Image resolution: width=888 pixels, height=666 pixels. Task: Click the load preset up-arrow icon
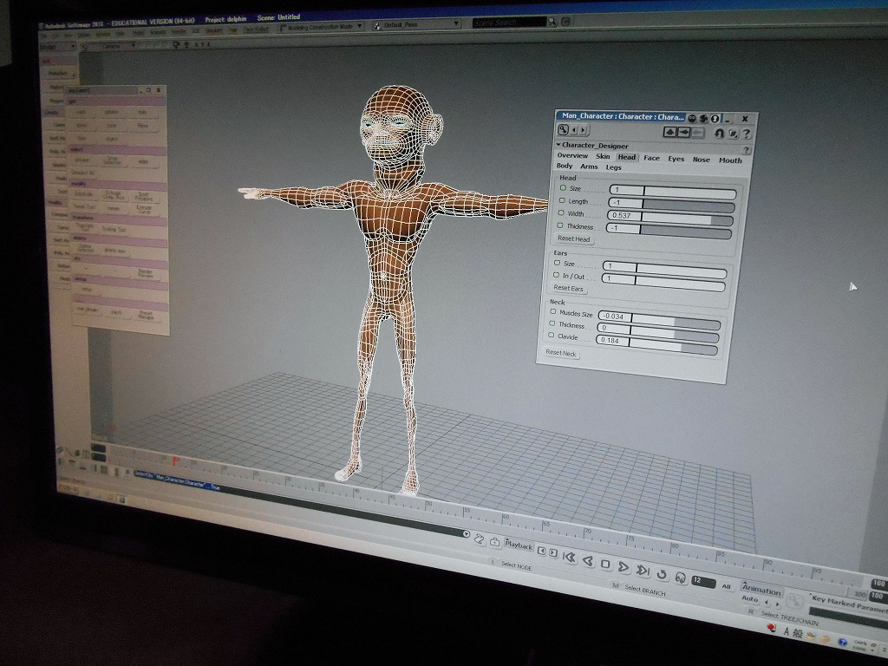669,132
